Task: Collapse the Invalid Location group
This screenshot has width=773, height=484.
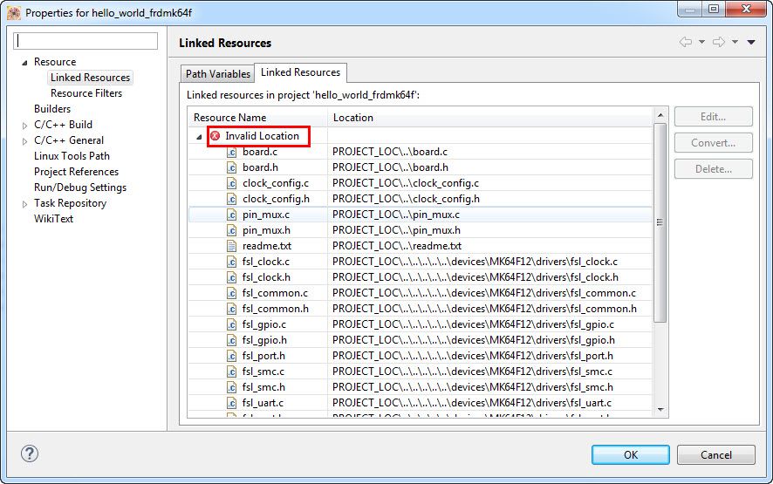Action: pos(199,137)
